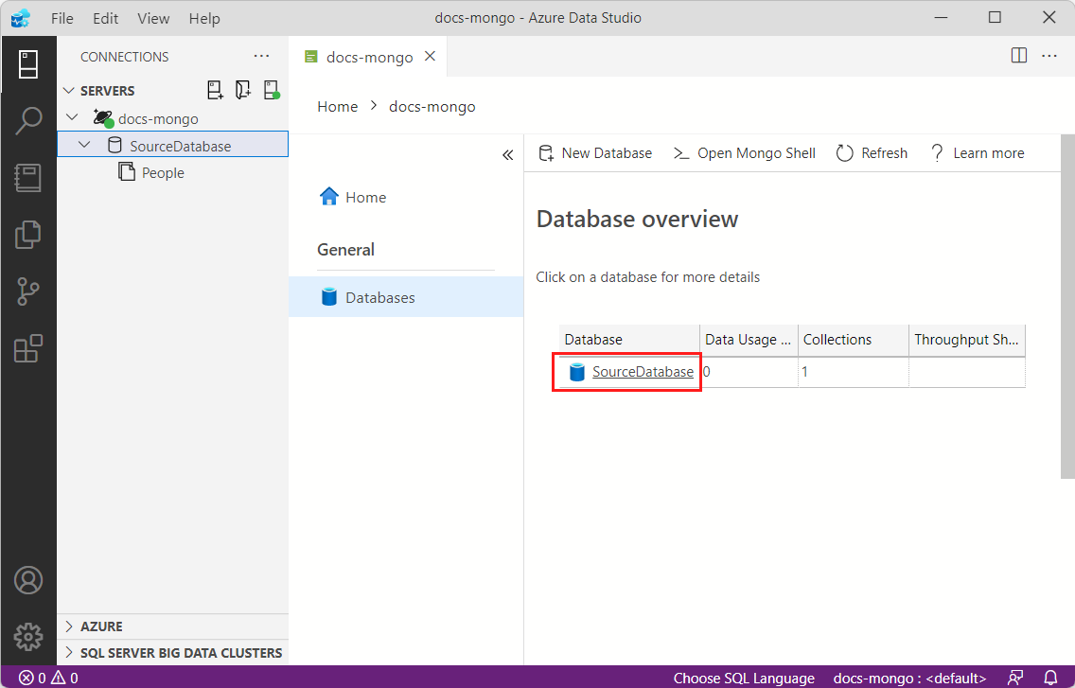This screenshot has height=688, width=1075.
Task: Collapse the SERVERS section
Action: 68,91
